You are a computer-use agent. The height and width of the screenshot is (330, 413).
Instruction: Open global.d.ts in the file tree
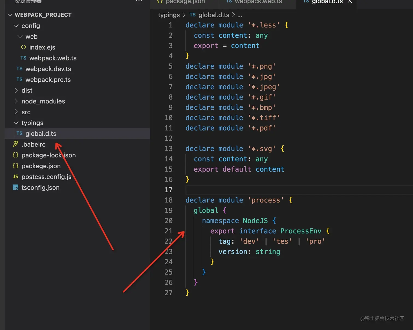41,134
